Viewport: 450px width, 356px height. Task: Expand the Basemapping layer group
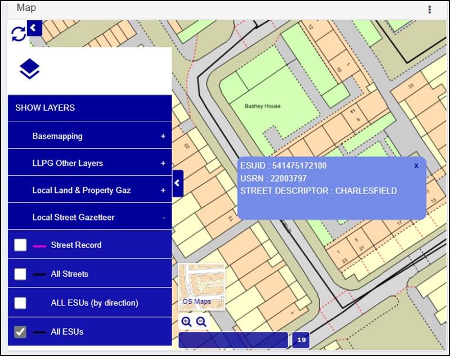(x=163, y=136)
